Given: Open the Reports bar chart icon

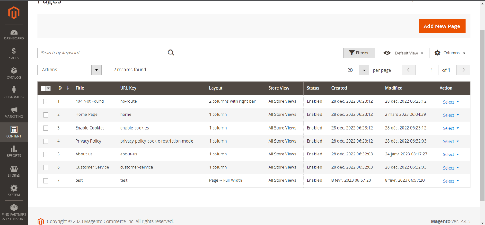Looking at the screenshot, I should pos(14,149).
